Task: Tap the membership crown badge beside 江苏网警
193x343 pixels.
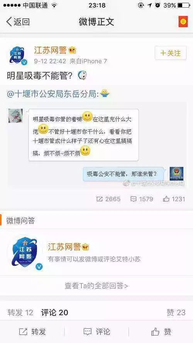Action: click(x=72, y=51)
